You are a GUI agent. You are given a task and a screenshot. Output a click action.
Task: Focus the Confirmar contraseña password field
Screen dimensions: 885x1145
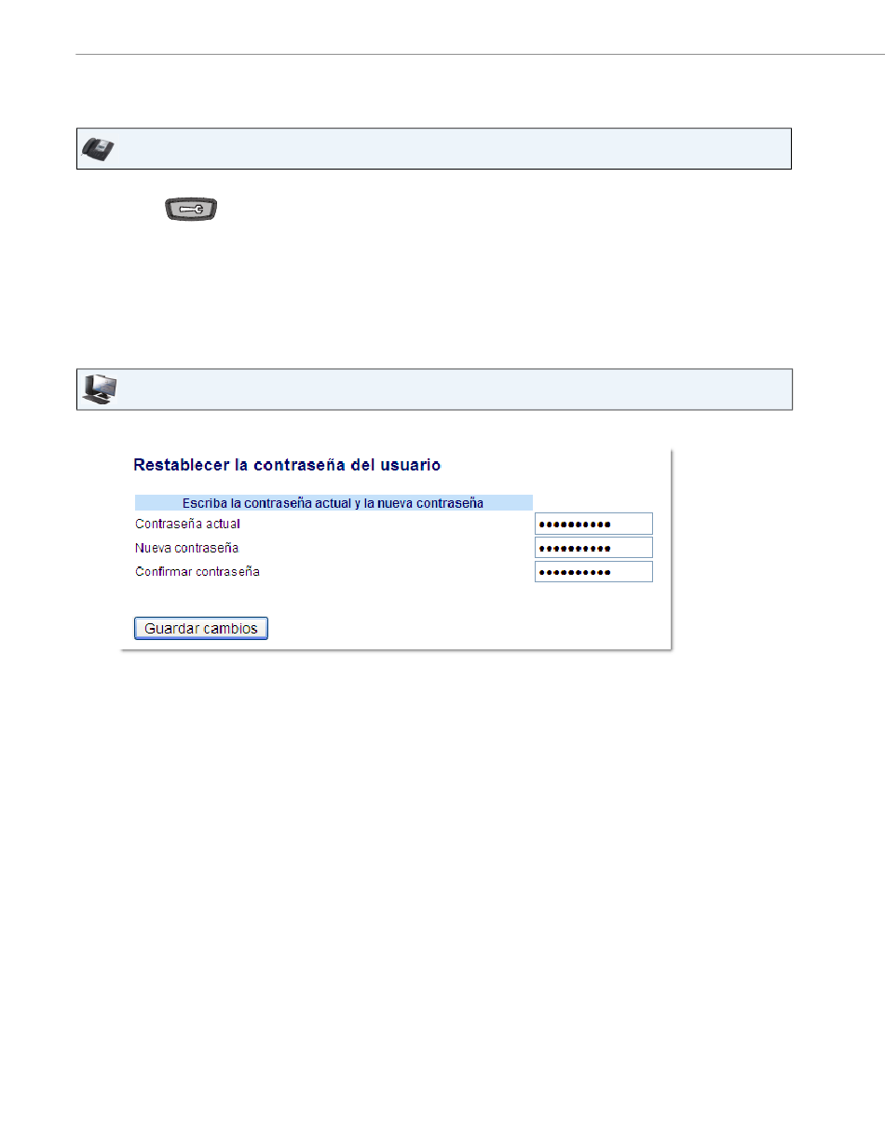(593, 572)
